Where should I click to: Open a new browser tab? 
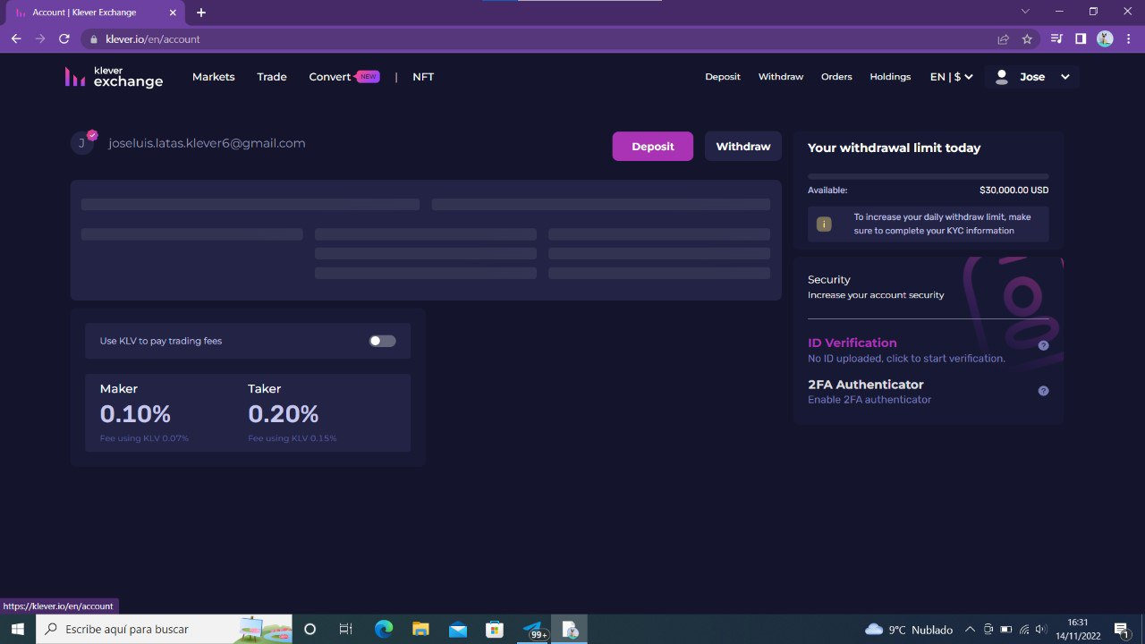(201, 13)
